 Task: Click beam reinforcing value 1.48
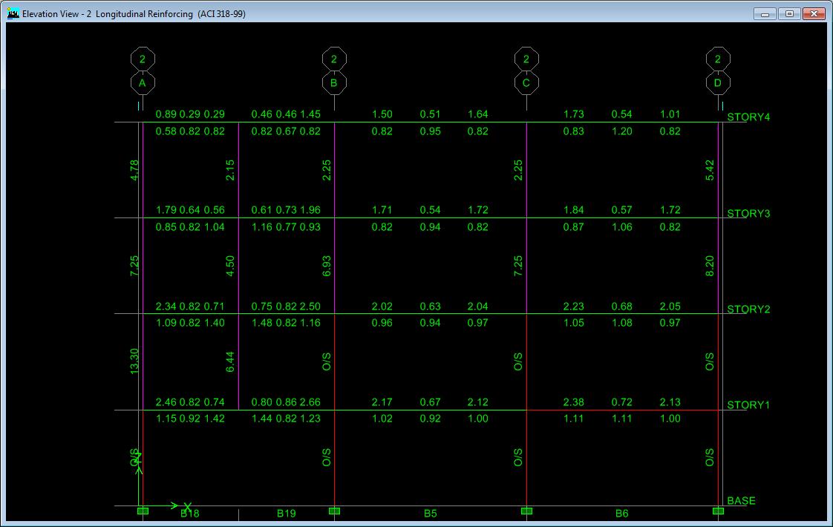point(262,322)
